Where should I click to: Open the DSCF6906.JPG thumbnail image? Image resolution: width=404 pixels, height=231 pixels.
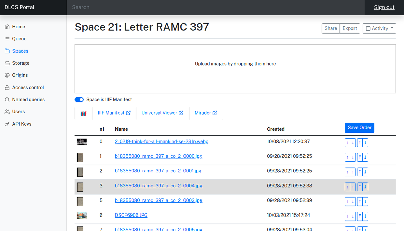(x=82, y=215)
